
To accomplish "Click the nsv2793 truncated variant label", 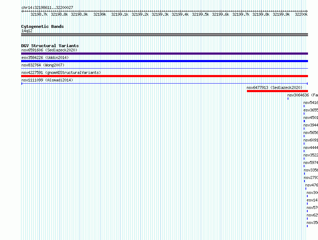I will click(x=311, y=177).
